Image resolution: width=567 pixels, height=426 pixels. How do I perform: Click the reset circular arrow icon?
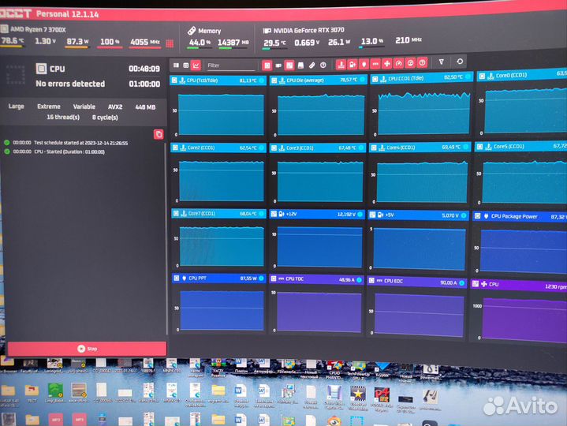[x=460, y=61]
